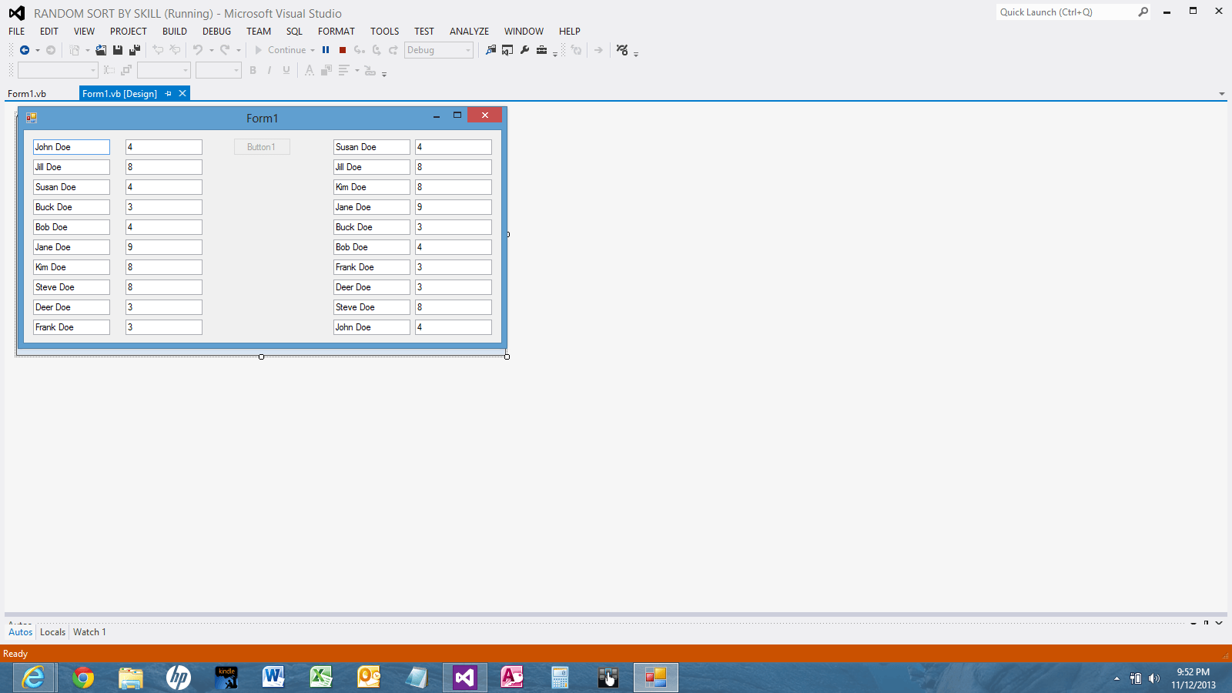1232x693 pixels.
Task: Open Microsoft Word from taskbar
Action: [273, 678]
